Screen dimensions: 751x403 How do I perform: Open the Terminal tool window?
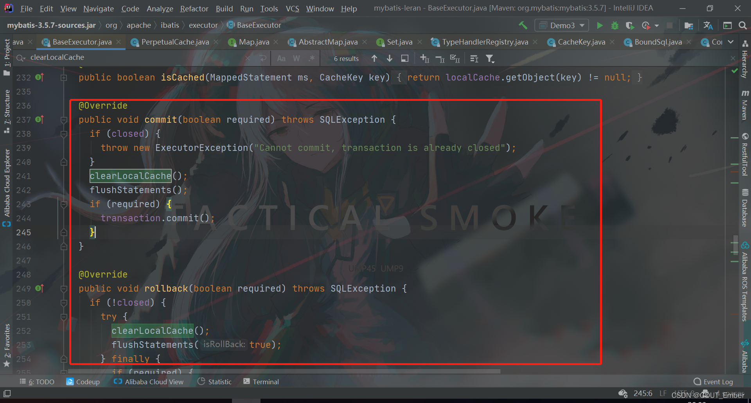(261, 382)
